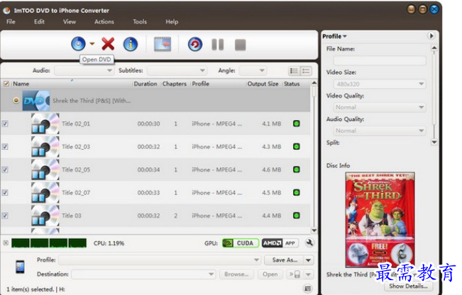Open the bottom Profile combo box
Viewport: 462px width, 295px height.
[160, 260]
